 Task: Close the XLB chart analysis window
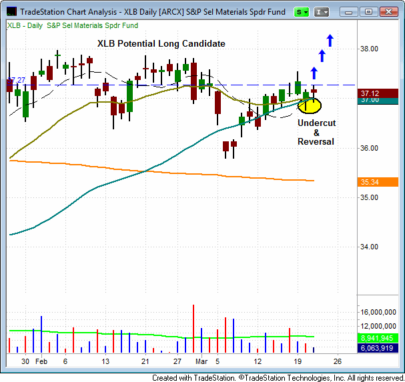(x=389, y=12)
